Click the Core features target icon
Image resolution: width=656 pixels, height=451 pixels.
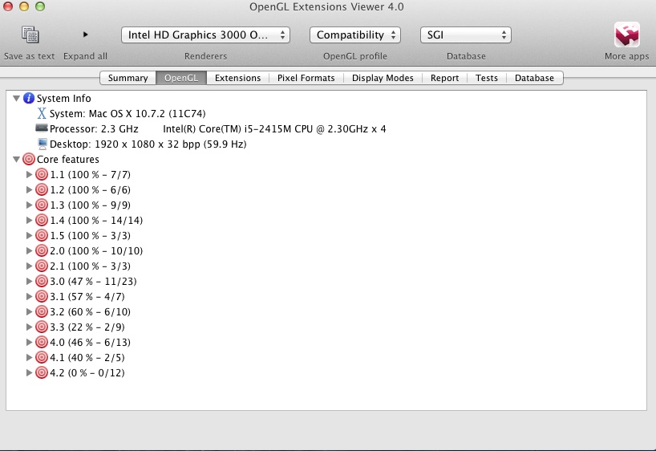click(29, 159)
